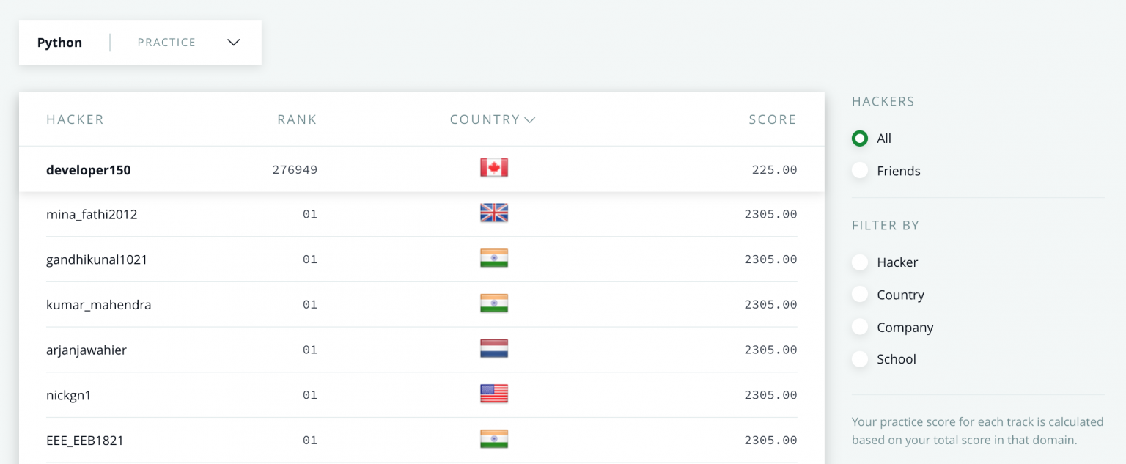Click the India flag beside gandhikunal1021
The height and width of the screenshot is (464, 1126).
click(494, 258)
